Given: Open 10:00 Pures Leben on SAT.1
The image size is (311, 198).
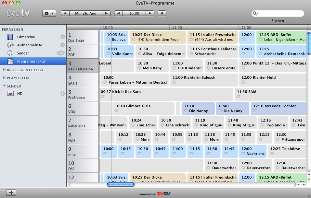Looking at the screenshot, I should [135, 80].
